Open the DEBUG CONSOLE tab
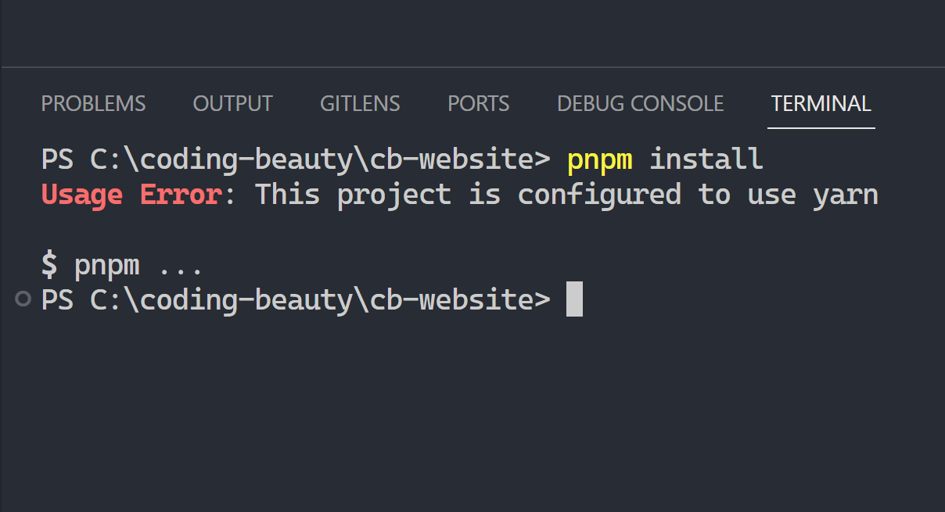This screenshot has width=945, height=512. [x=640, y=104]
